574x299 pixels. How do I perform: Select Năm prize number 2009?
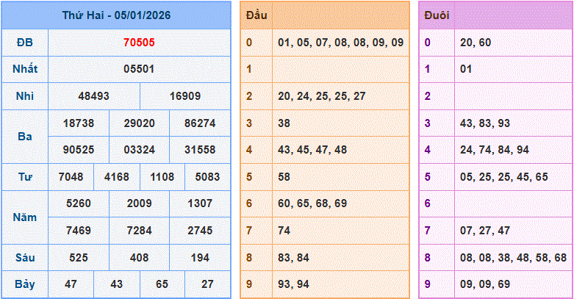[139, 203]
